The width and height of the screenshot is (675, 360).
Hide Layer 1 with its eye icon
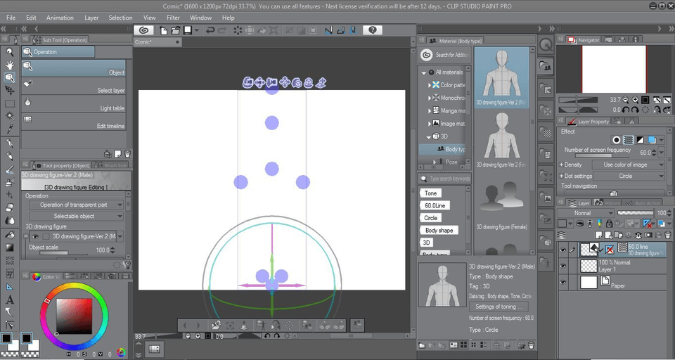pos(563,266)
